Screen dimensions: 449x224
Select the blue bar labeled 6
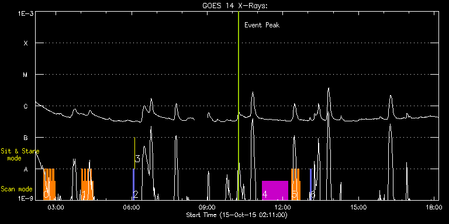310,184
